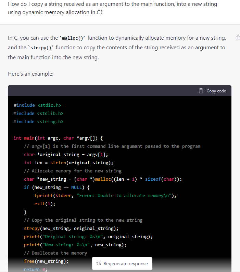Screen dimensions: 240x272
Task: Click the comment "// Deallocate the memory"
Action: tap(55, 253)
